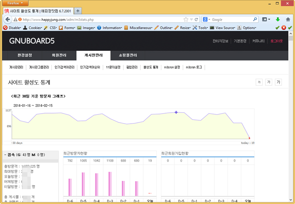The height and width of the screenshot is (204, 295).
Task: Click the 1085 visitor count cell
Action: click(x=83, y=161)
